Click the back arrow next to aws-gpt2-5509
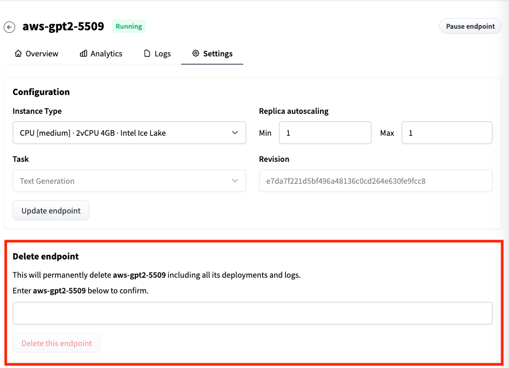This screenshot has height=368, width=509. coord(9,27)
